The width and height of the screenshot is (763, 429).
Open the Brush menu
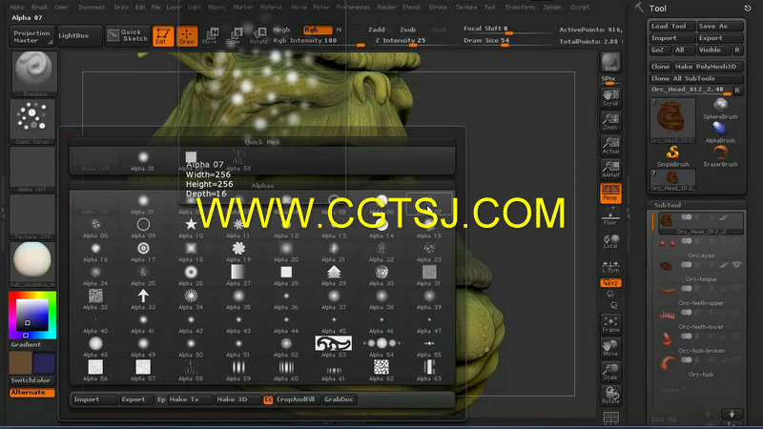[39, 8]
